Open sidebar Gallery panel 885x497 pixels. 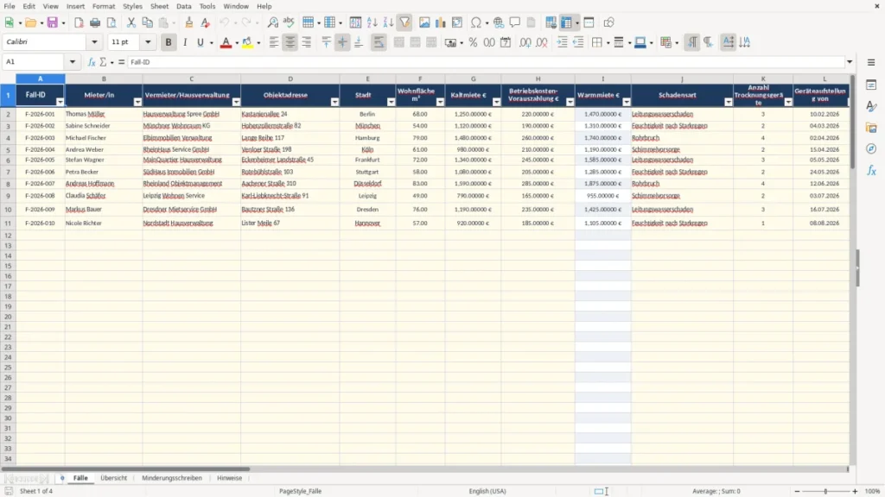[871, 128]
